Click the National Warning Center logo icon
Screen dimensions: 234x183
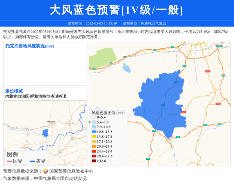[x=46, y=171]
